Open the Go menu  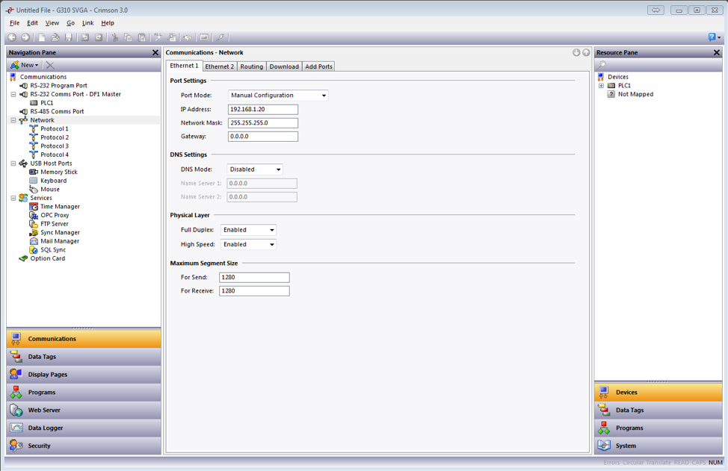coord(70,22)
